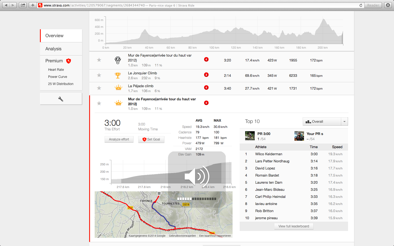
Task: Open the La Péjade climb segment title
Action: (x=141, y=86)
